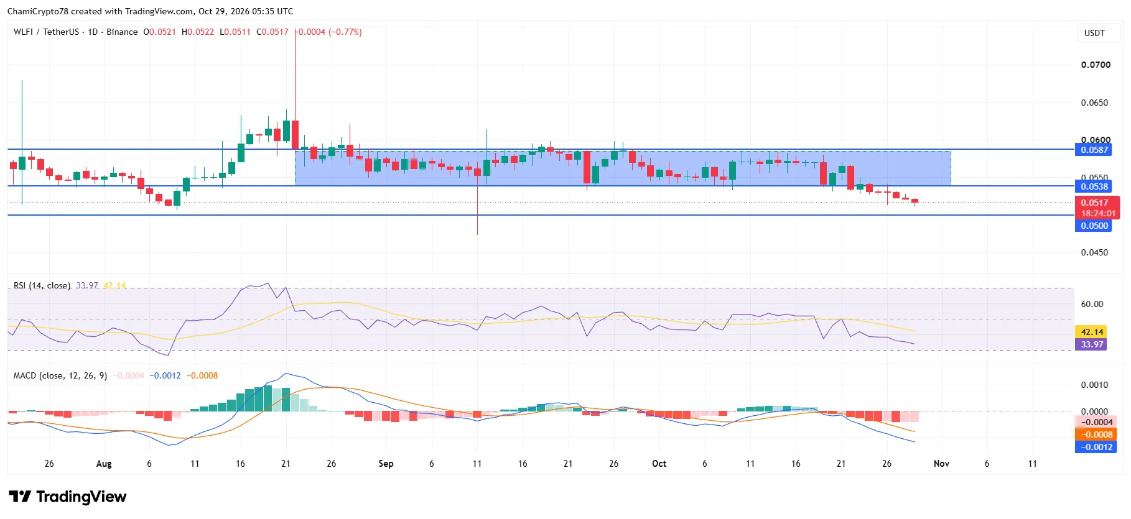
Task: Click the 0.0700 price axis tick
Action: point(1096,65)
